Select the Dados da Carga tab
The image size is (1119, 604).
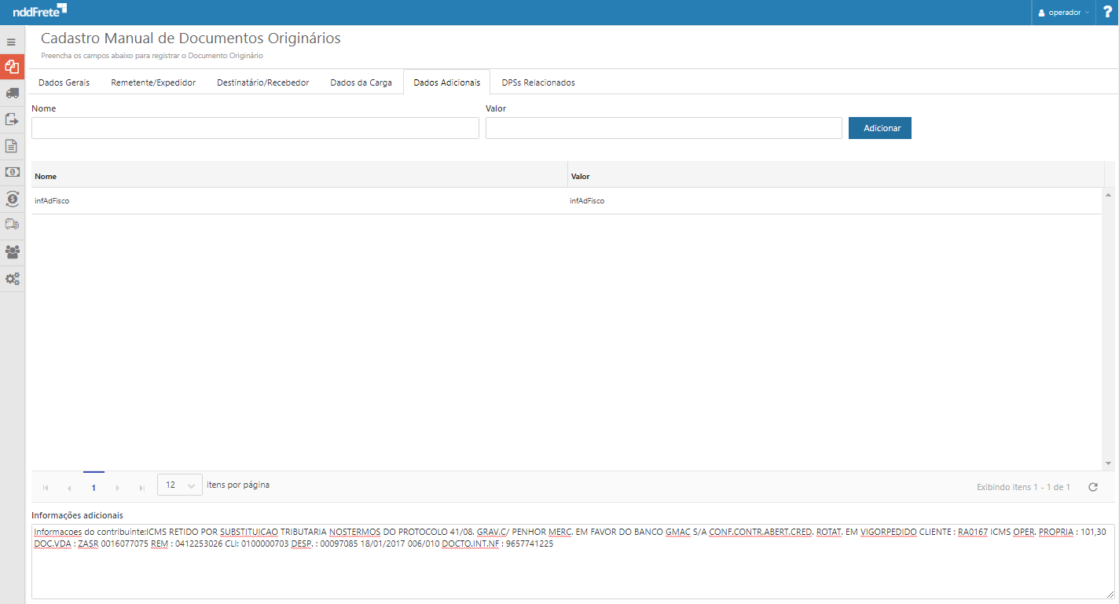[361, 82]
